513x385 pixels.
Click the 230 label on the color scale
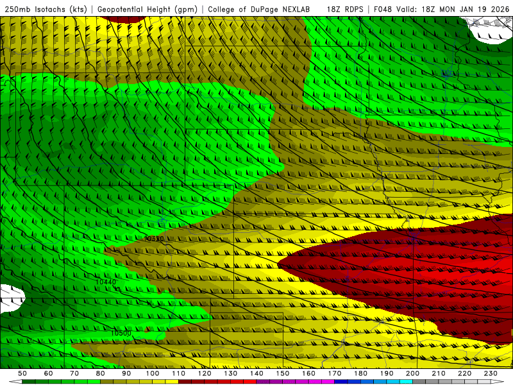pyautogui.click(x=491, y=373)
